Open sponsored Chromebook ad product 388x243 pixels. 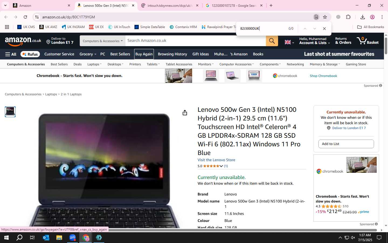point(346,188)
